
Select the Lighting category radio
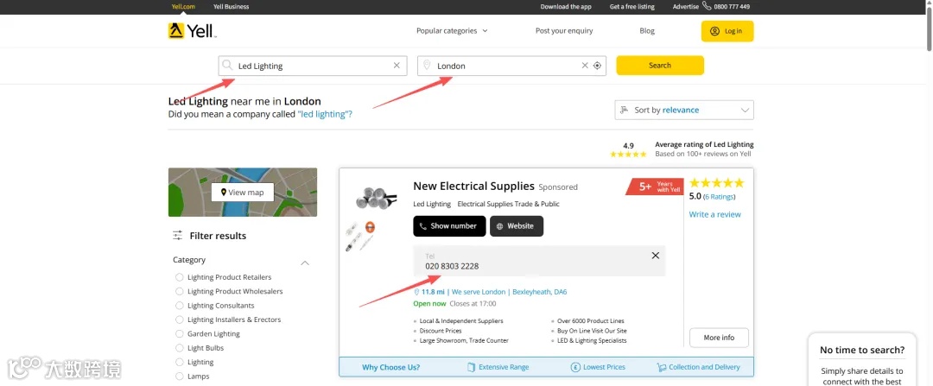coord(180,362)
